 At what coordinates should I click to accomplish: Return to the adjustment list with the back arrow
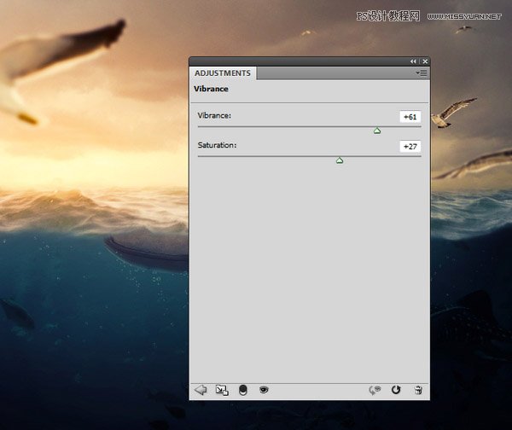pyautogui.click(x=201, y=390)
